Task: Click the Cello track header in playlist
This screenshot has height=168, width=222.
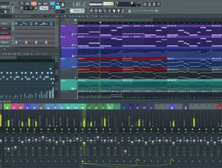Action: point(69,30)
